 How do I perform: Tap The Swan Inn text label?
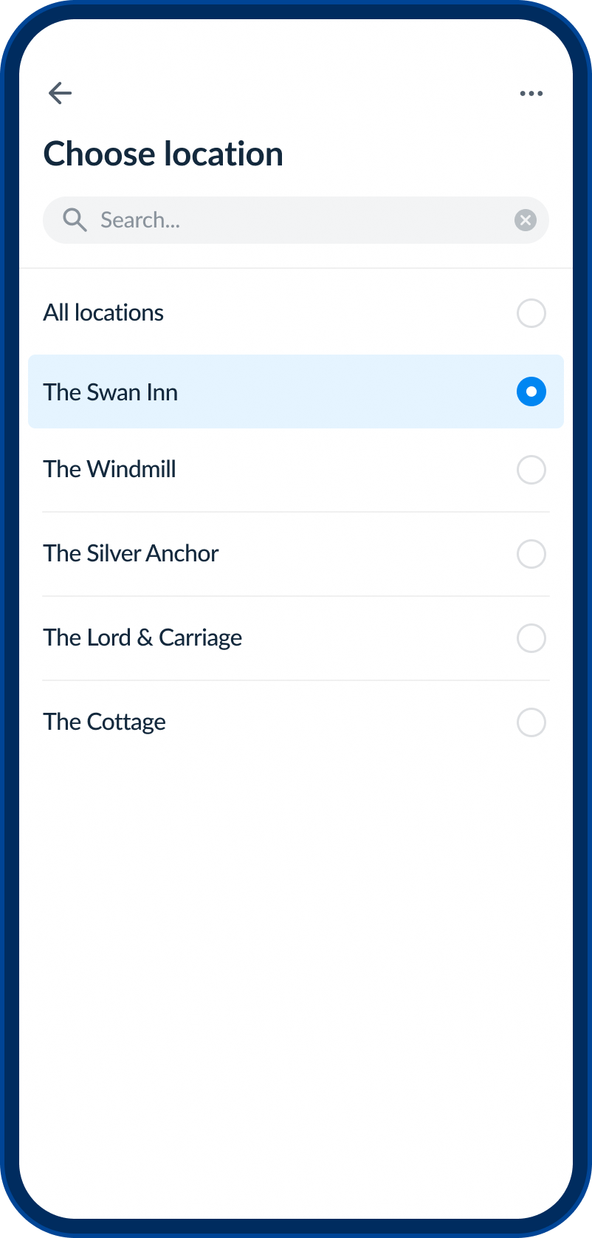point(111,392)
